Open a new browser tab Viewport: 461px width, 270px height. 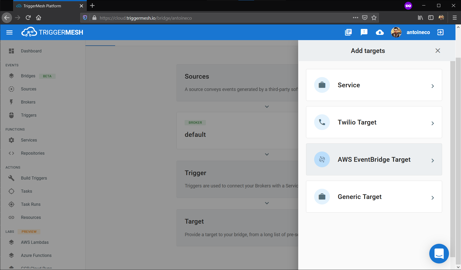coord(92,6)
